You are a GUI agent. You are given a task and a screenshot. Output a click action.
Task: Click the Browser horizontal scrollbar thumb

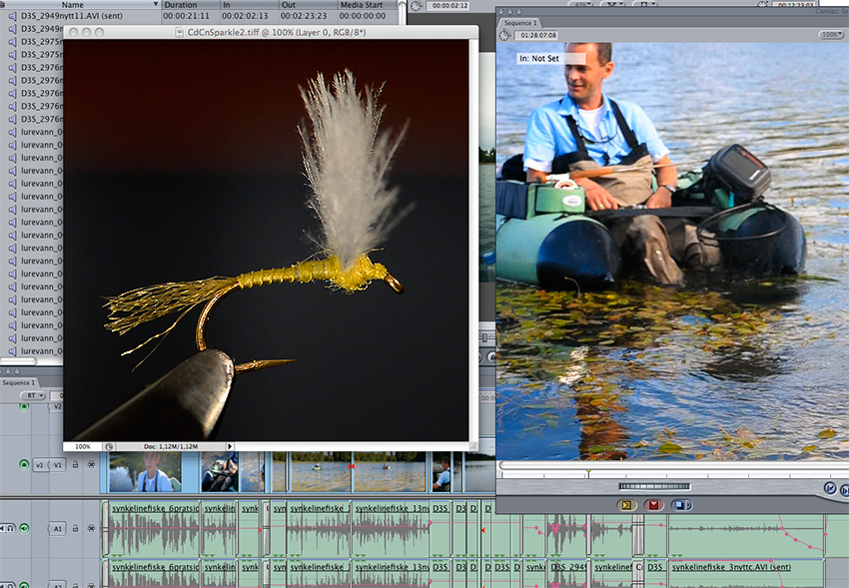[x=18, y=360]
